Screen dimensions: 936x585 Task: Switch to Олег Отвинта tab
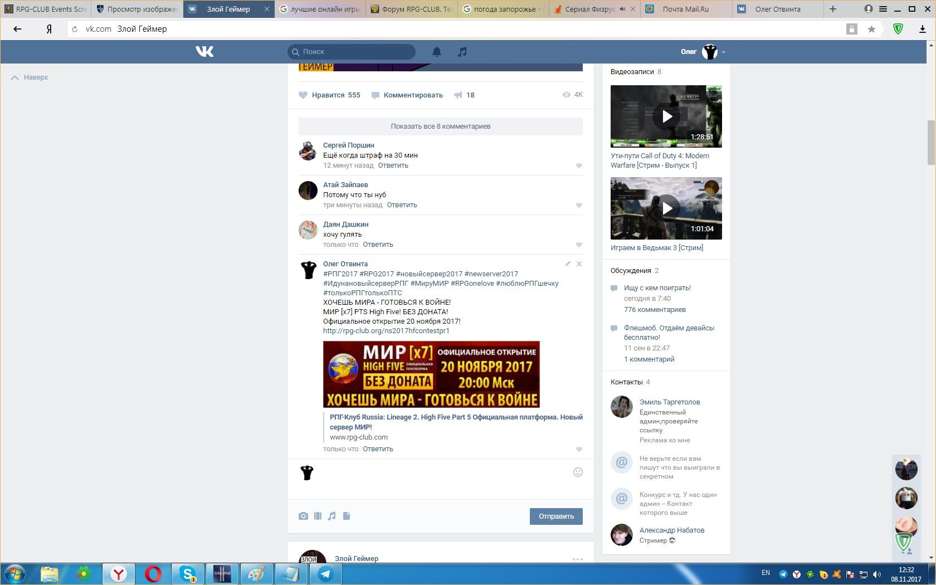click(x=778, y=9)
